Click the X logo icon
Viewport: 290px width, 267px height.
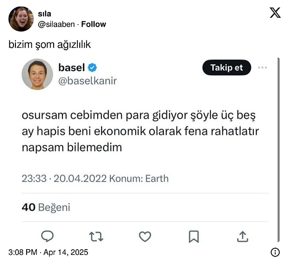point(275,13)
